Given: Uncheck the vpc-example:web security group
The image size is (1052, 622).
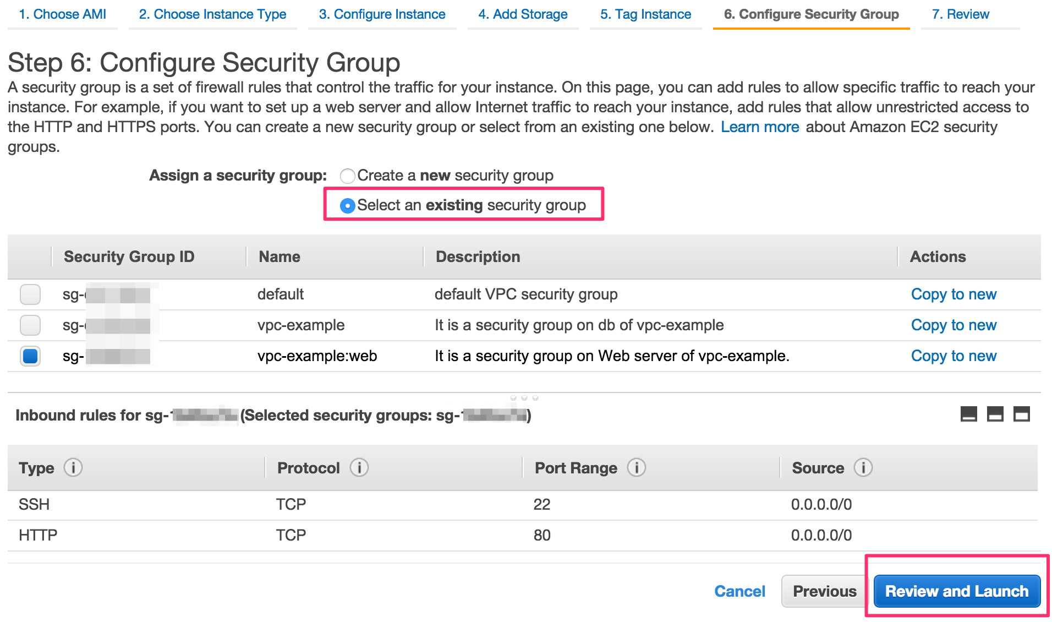Looking at the screenshot, I should click(30, 356).
